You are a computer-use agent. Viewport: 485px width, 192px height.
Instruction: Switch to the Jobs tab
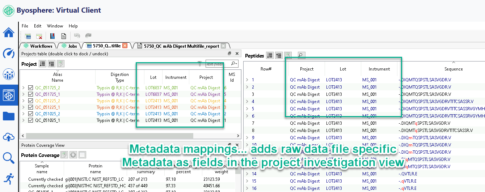coord(69,46)
